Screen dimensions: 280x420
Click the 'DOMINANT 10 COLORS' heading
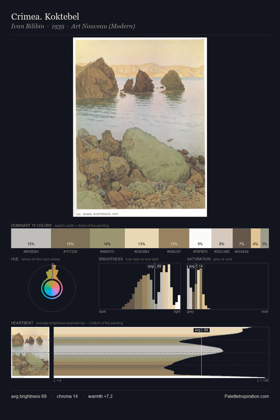pos(31,225)
